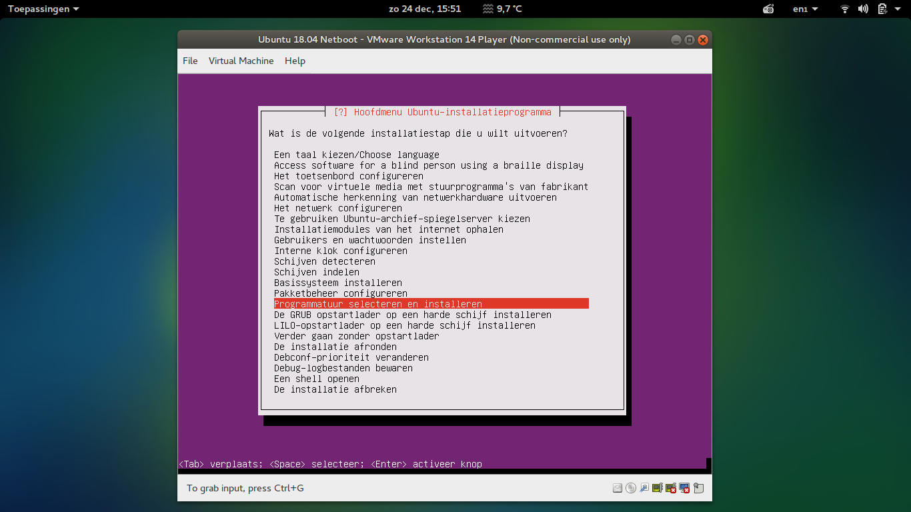
Task: Select 'Access software for a blind person using a braille display'
Action: tap(429, 165)
